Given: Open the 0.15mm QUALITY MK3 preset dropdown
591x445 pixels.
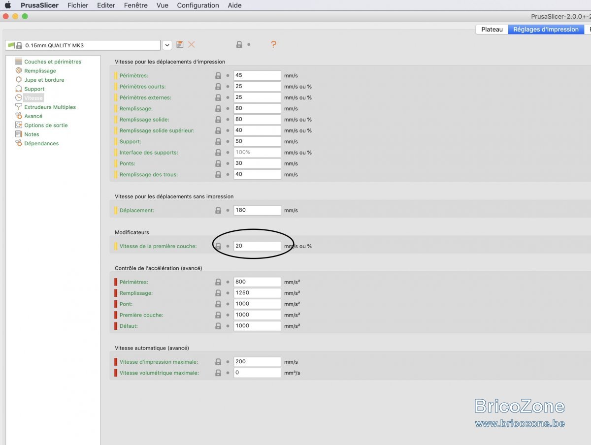Looking at the screenshot, I should [167, 45].
